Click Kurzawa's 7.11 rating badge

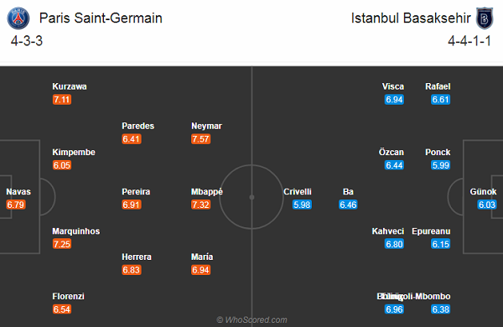tap(62, 100)
